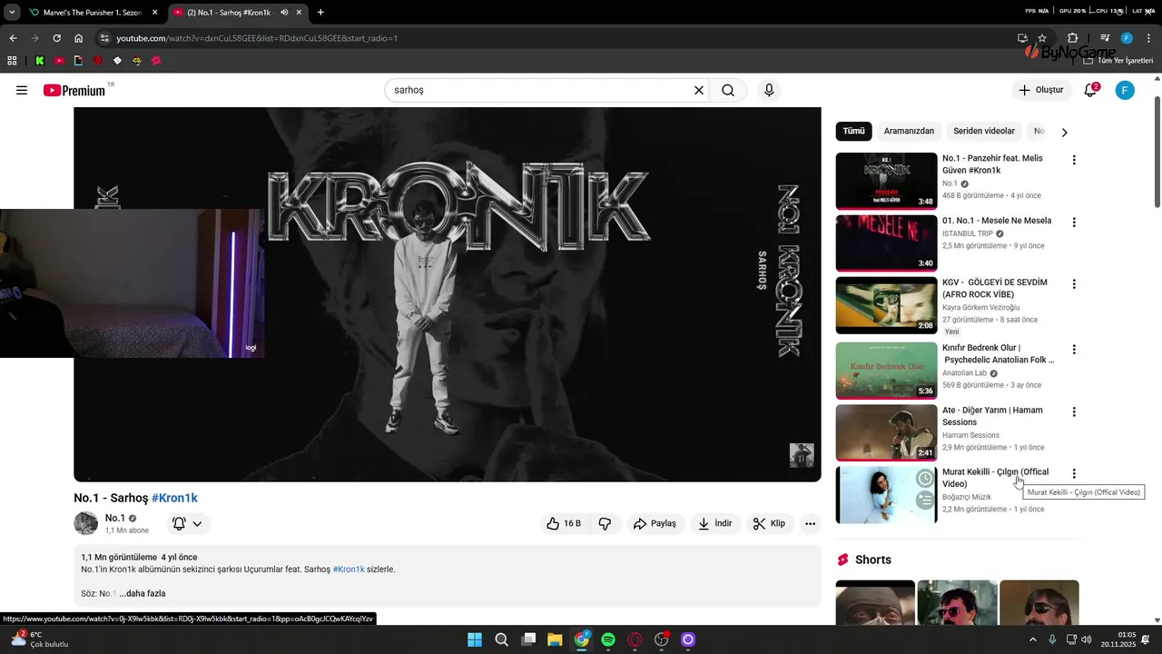Open a new browser tab
The width and height of the screenshot is (1162, 654).
pos(320,13)
